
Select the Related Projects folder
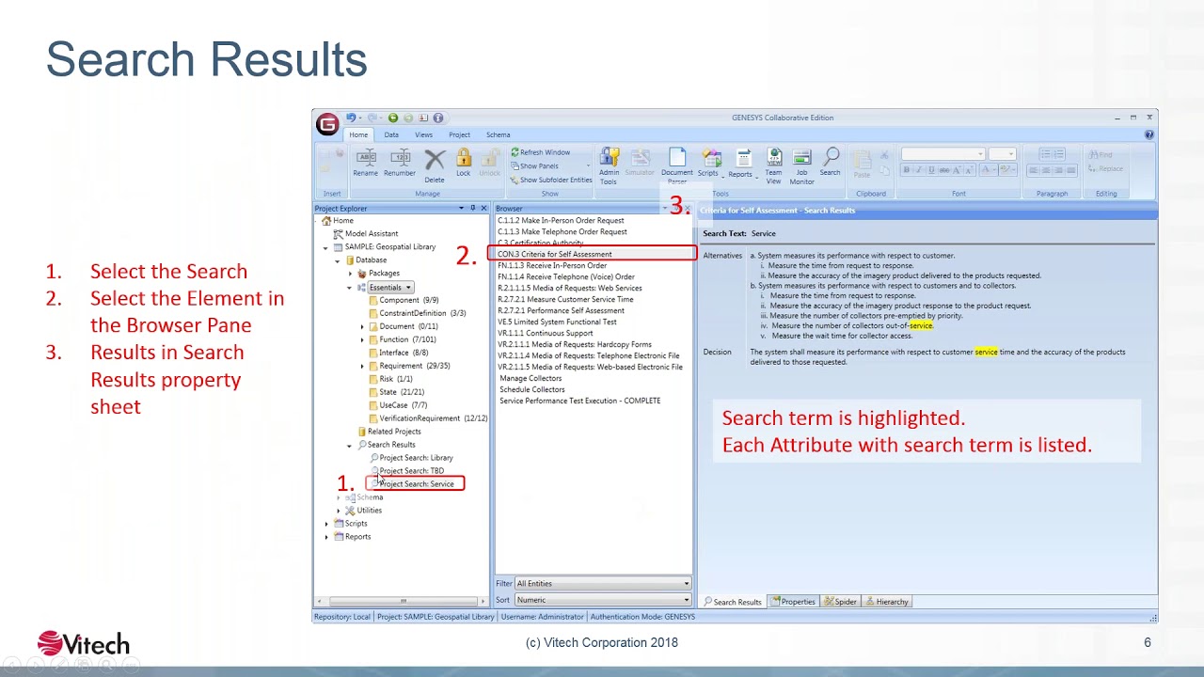388,432
